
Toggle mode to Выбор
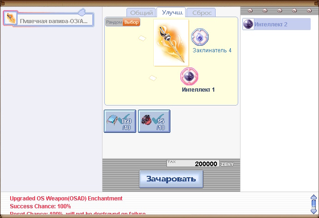pos(131,22)
